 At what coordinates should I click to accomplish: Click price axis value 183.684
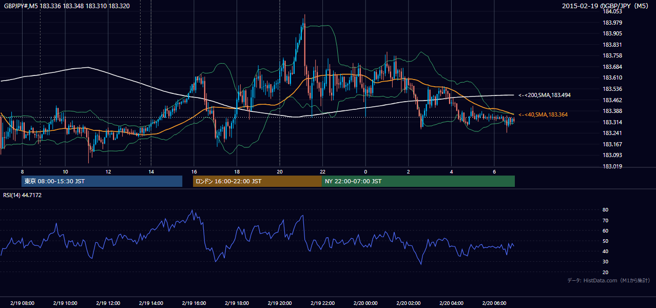[x=612, y=67]
